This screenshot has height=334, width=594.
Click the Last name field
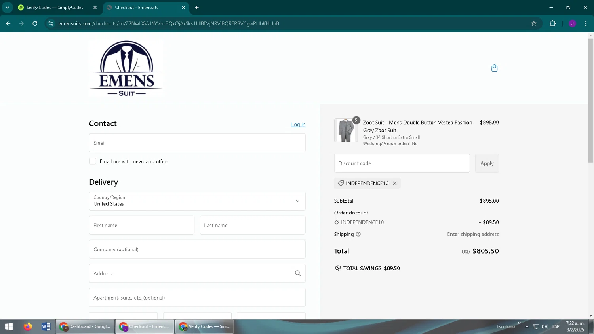(252, 225)
